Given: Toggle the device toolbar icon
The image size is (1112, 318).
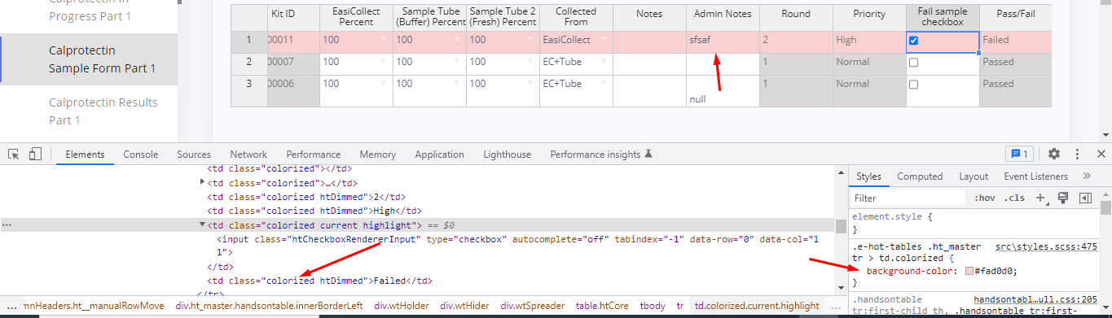Looking at the screenshot, I should (x=35, y=154).
